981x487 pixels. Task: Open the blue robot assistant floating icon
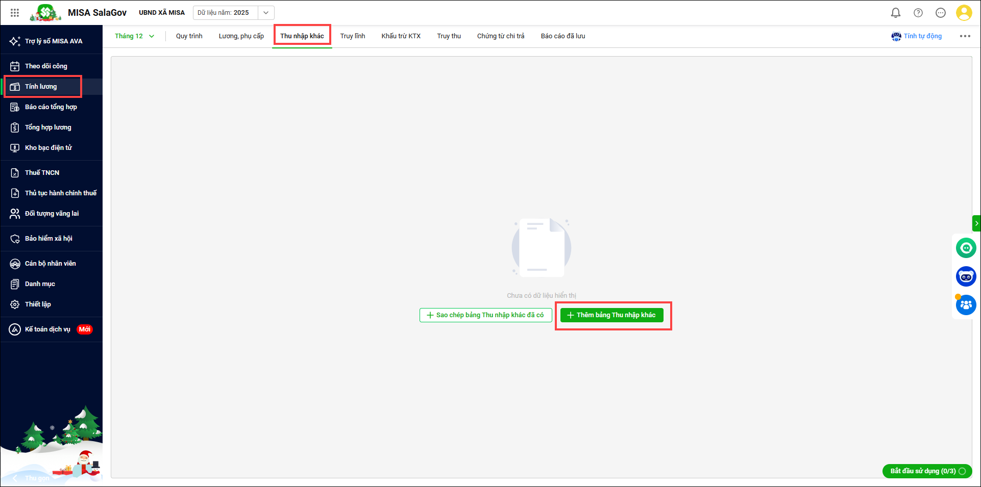(966, 277)
